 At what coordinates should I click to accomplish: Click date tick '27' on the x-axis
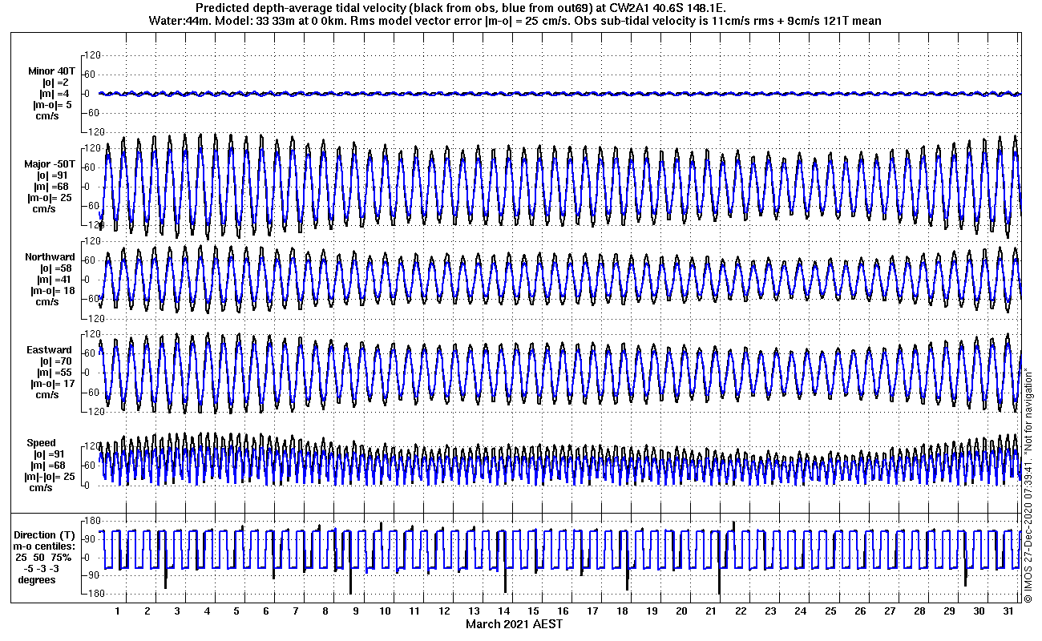tap(889, 611)
